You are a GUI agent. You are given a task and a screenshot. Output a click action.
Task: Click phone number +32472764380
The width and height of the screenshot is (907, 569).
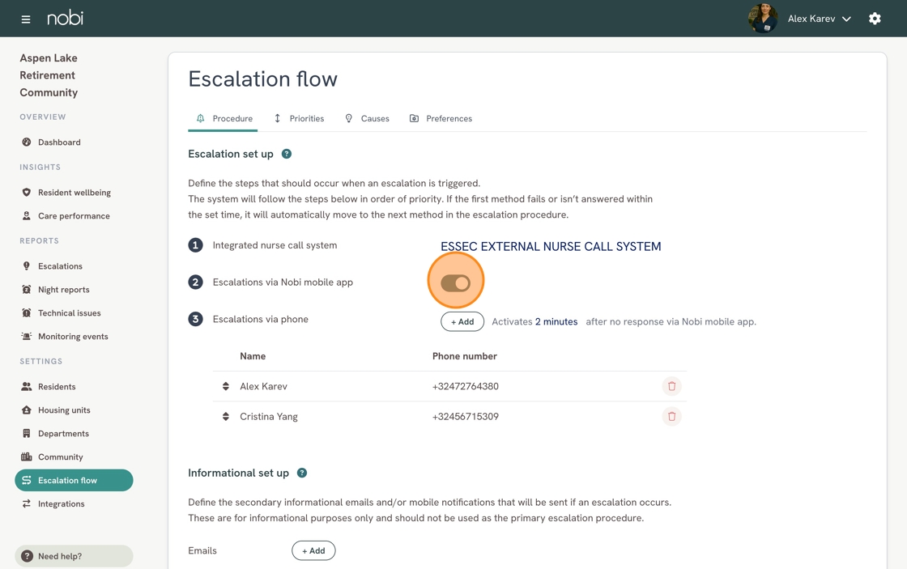(x=465, y=386)
